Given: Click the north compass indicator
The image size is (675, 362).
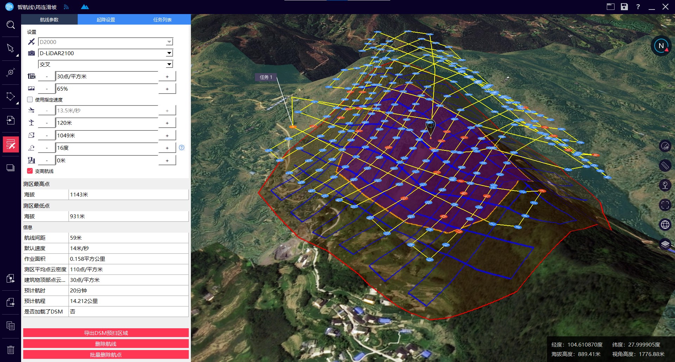Looking at the screenshot, I should [661, 46].
